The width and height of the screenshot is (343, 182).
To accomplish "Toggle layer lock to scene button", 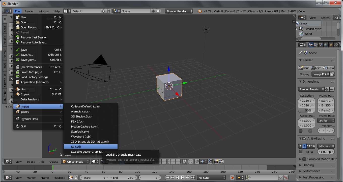I will click(184, 161).
